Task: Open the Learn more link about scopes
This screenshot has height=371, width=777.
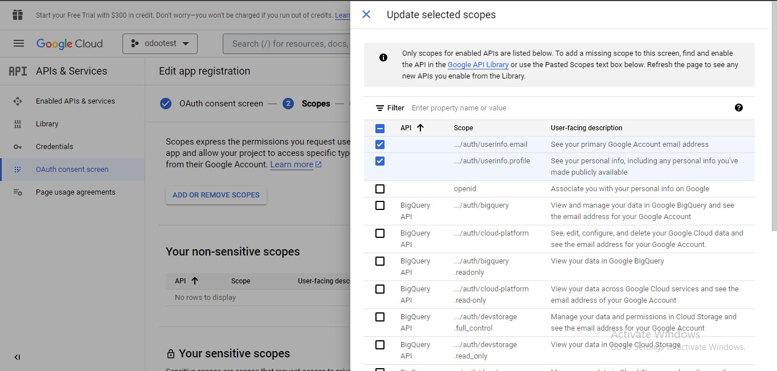Action: point(292,164)
